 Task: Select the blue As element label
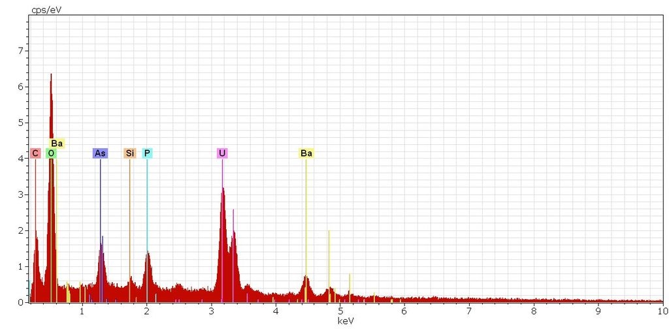100,153
